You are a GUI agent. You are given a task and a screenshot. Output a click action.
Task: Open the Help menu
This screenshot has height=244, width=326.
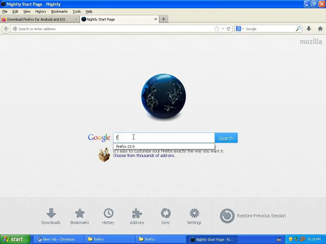pos(89,11)
